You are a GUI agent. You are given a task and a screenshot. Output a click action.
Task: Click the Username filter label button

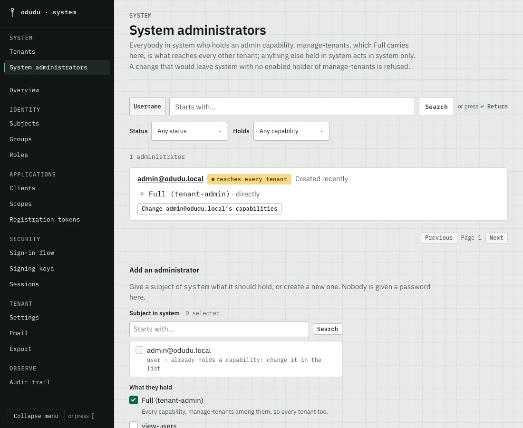click(147, 107)
